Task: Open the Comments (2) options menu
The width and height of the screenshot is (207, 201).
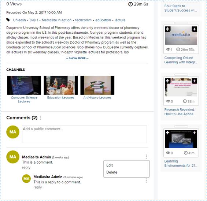Action: [x=41, y=118]
